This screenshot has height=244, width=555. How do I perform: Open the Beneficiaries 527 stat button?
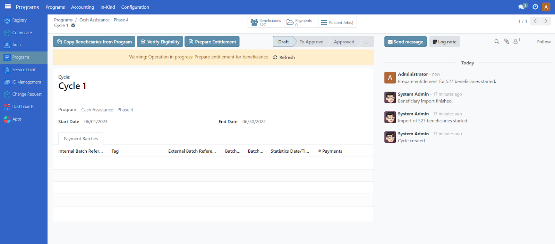pyautogui.click(x=266, y=22)
